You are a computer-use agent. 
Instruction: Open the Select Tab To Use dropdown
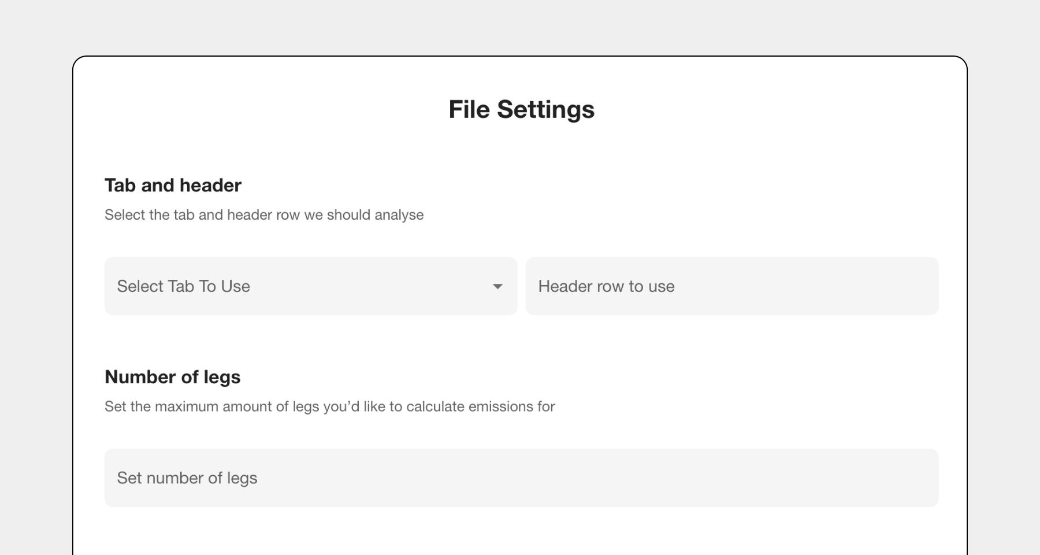[x=310, y=286]
